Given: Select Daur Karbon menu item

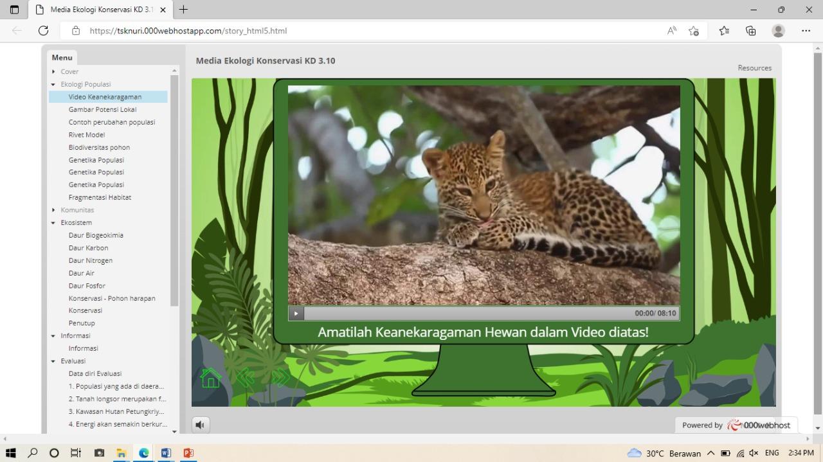Looking at the screenshot, I should point(88,248).
